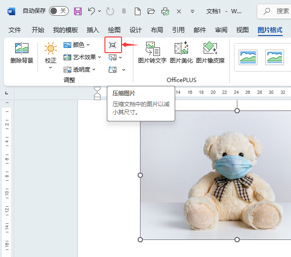Click in the search box
Viewport: 291px width, 257px height.
[275, 11]
